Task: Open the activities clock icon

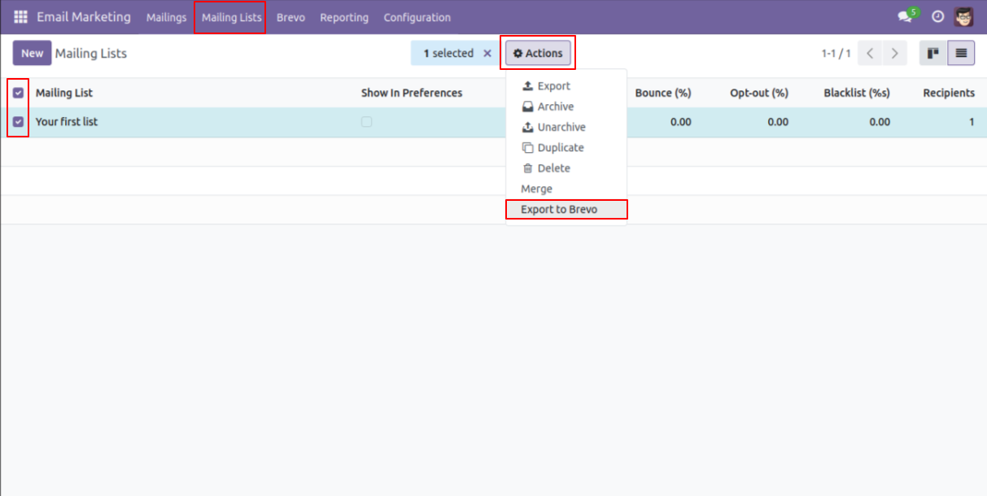Action: (937, 17)
